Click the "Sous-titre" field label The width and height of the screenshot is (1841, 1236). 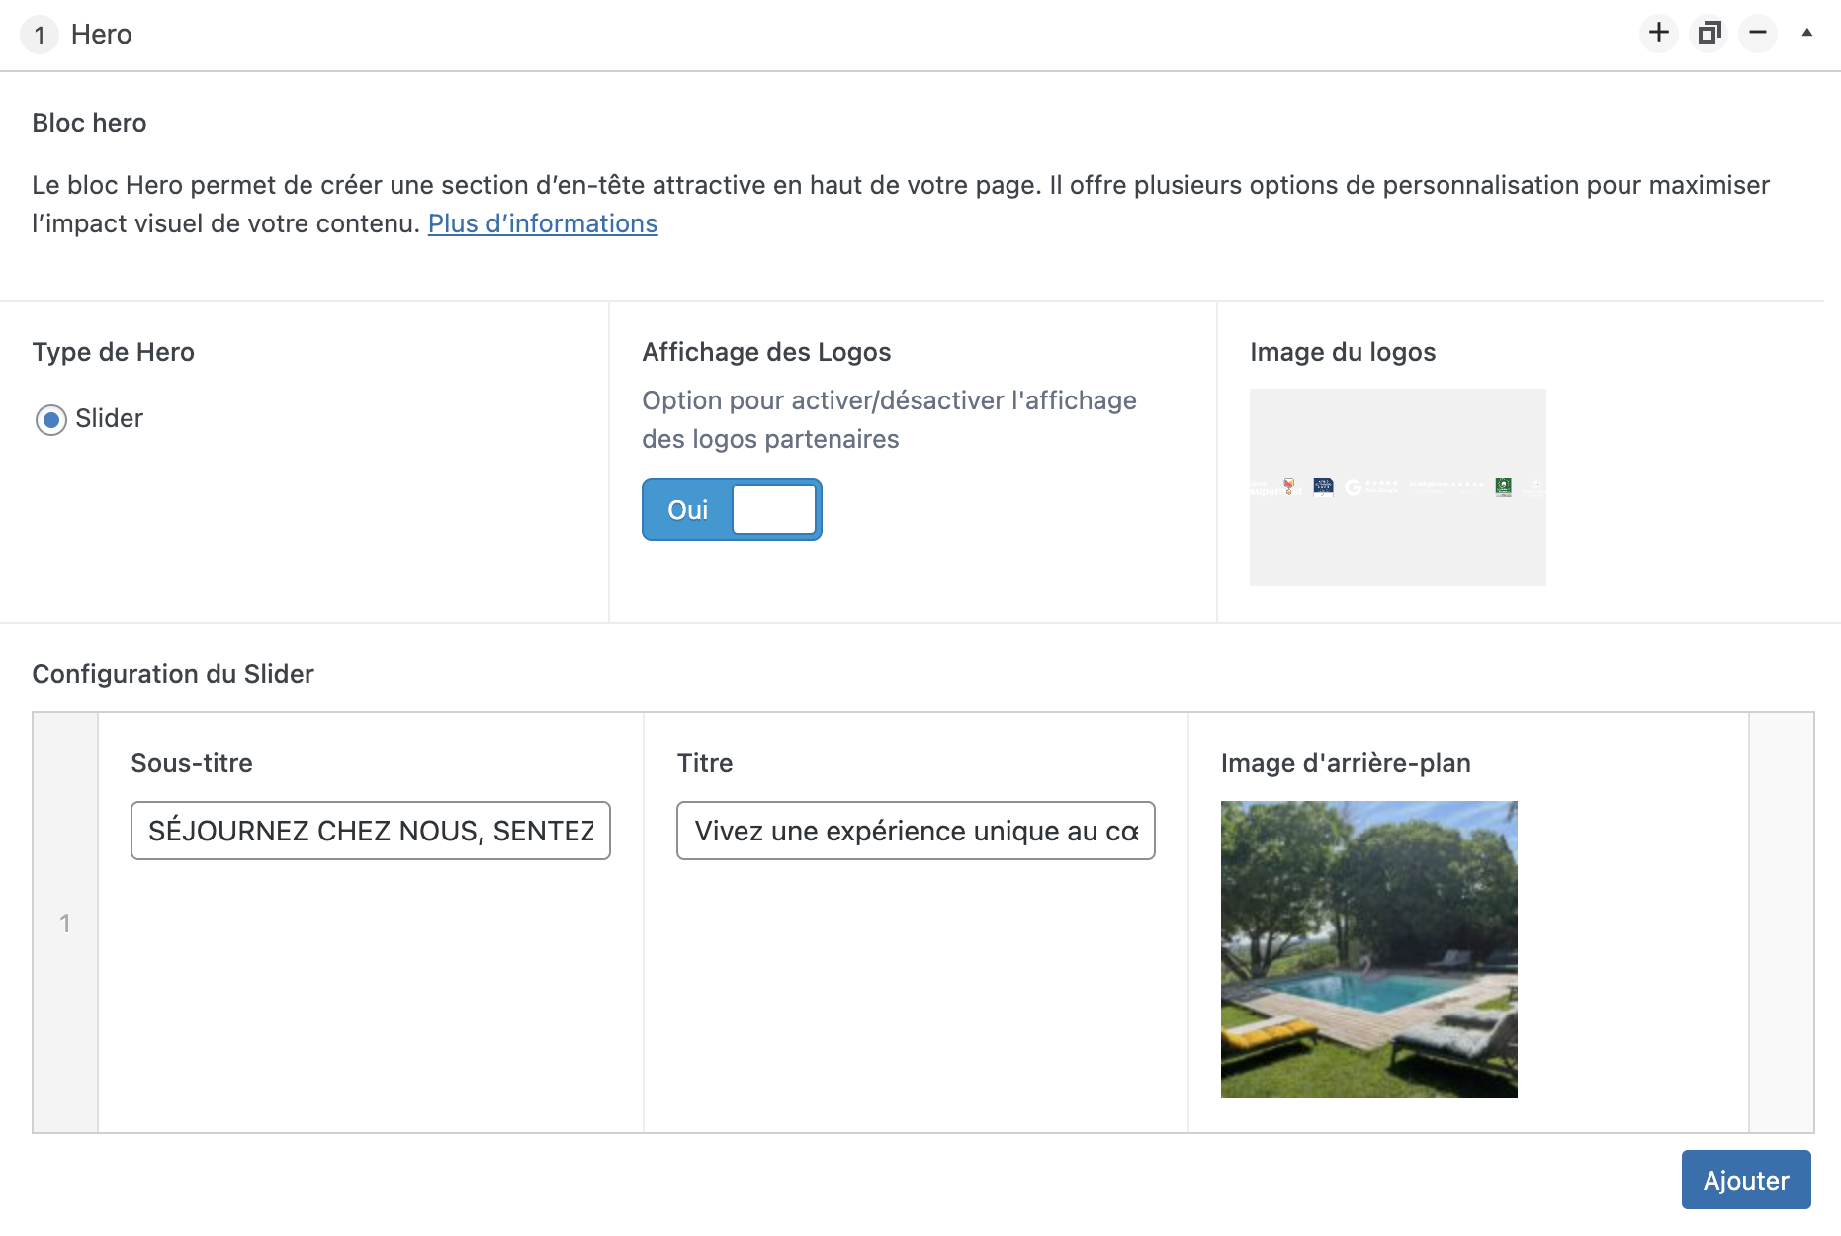click(x=192, y=764)
